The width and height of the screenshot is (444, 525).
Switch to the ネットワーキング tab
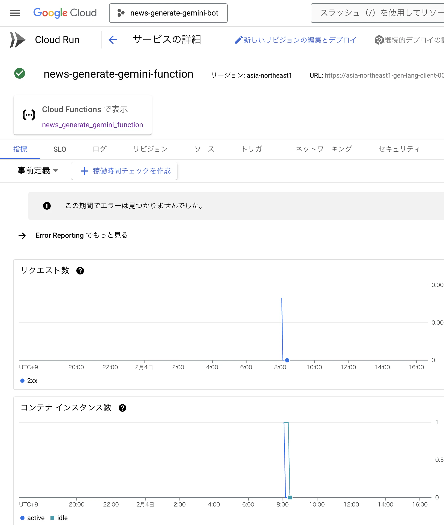click(324, 149)
